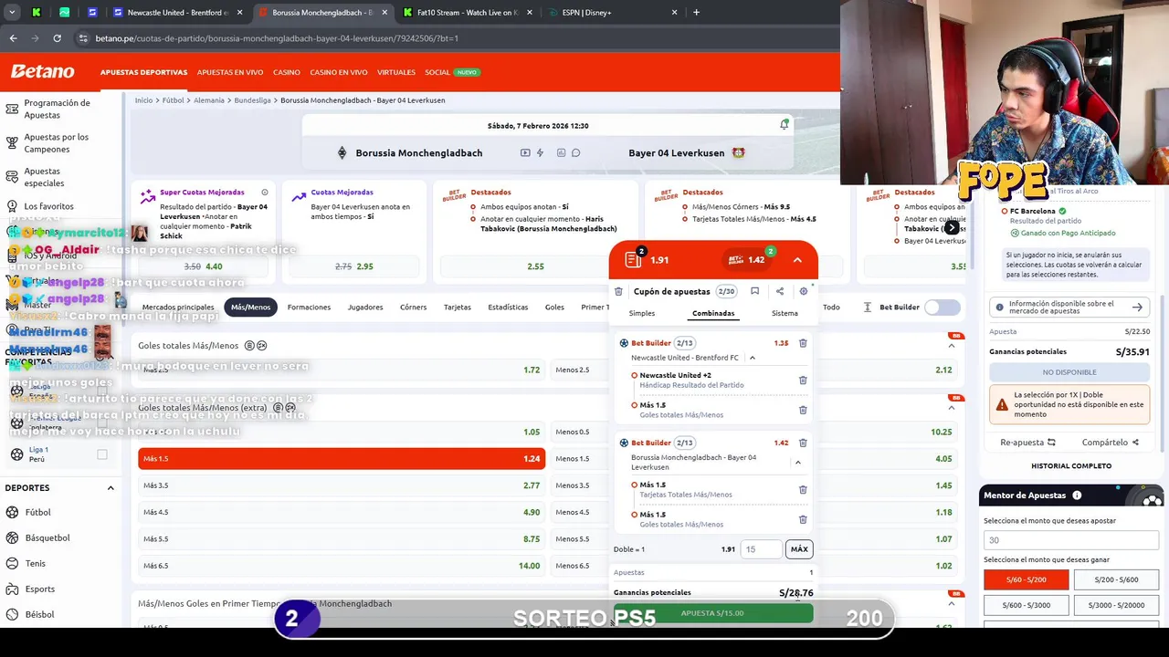
Task: Open betslip settings gear
Action: pos(803,291)
